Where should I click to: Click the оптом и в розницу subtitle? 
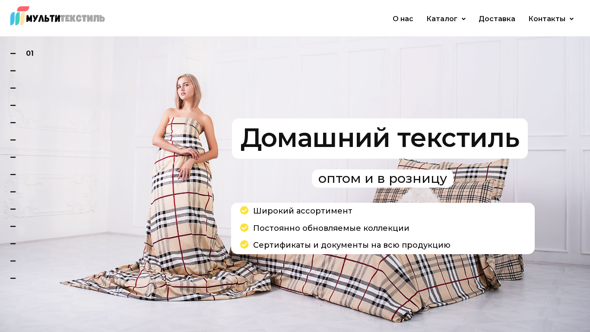[383, 179]
